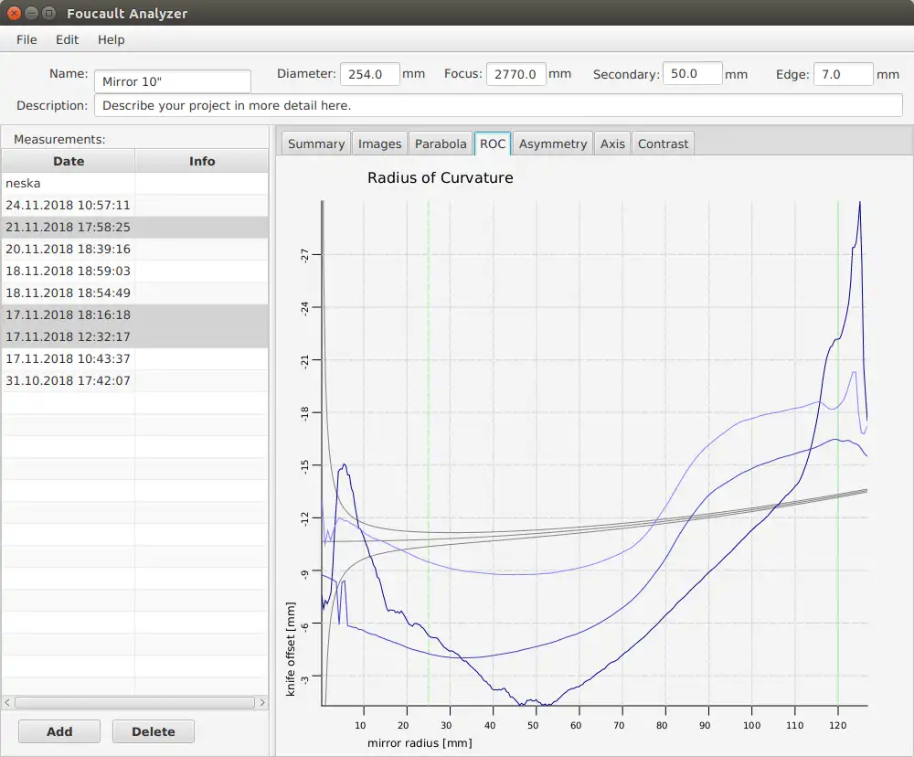
Task: Switch to the Images tab
Action: (x=379, y=144)
